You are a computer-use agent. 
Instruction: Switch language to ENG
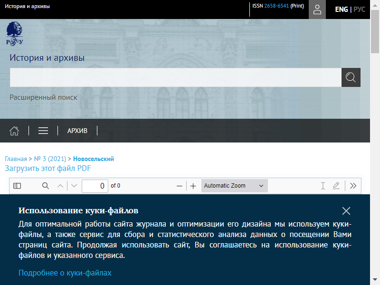pos(341,9)
